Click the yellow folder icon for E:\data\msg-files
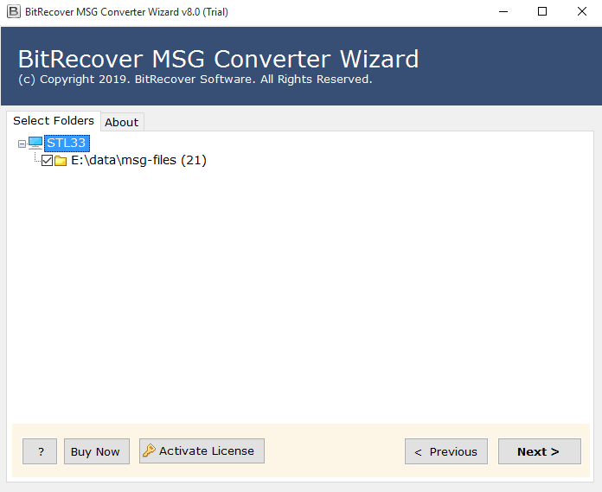Viewport: 602px width, 492px height. tap(61, 161)
